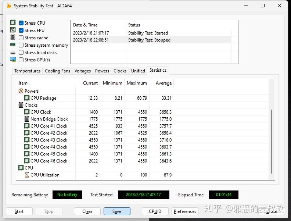Open the Unified tab
291x221 pixels.
(138, 71)
